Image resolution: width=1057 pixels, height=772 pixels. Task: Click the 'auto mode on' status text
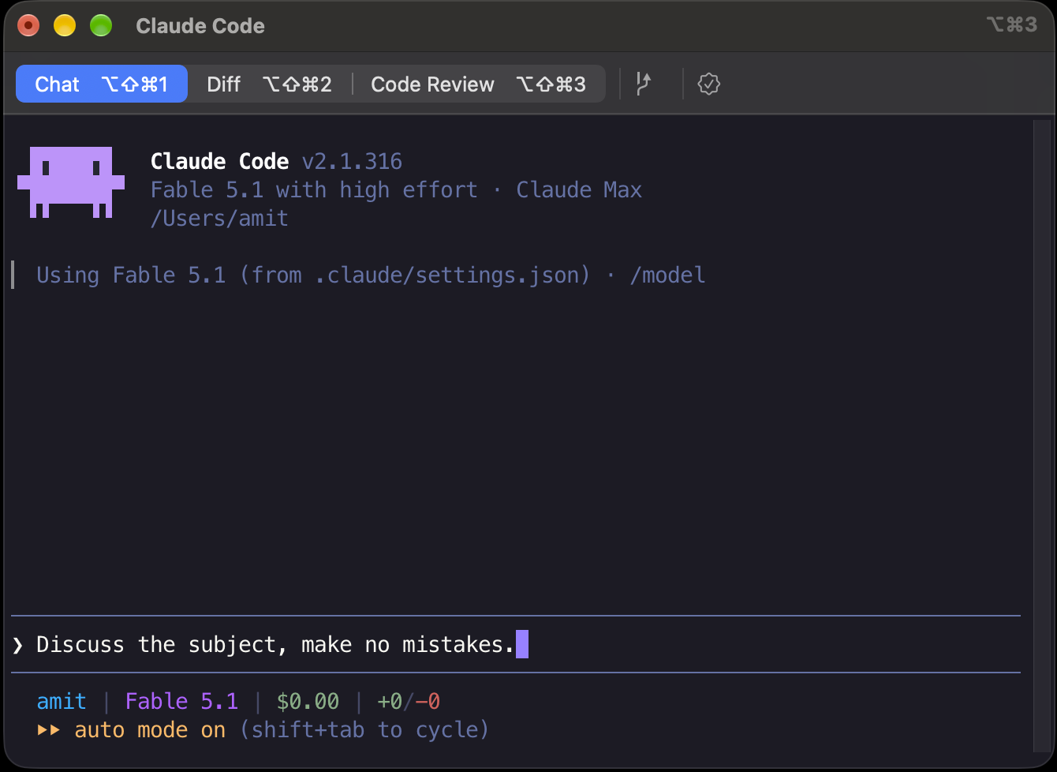coord(150,730)
